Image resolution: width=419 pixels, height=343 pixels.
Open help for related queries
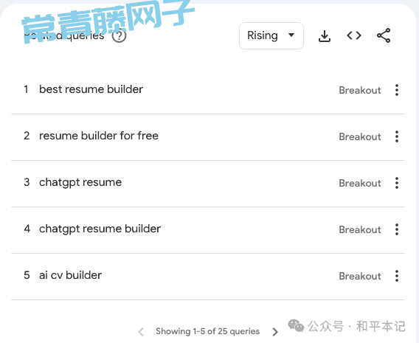[119, 35]
